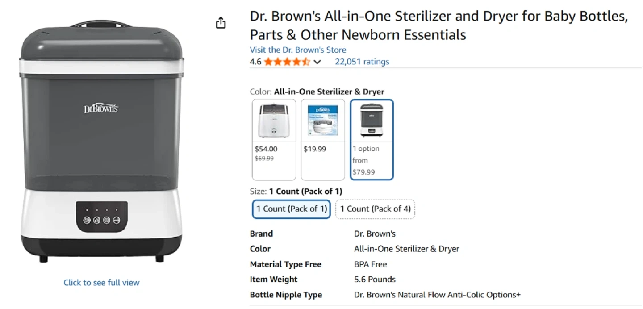This screenshot has width=643, height=309.
Task: Pick the white sterilizer $54.00 color swatch
Action: click(274, 139)
